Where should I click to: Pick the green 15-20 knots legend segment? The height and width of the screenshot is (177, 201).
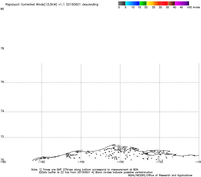tap(143, 3)
